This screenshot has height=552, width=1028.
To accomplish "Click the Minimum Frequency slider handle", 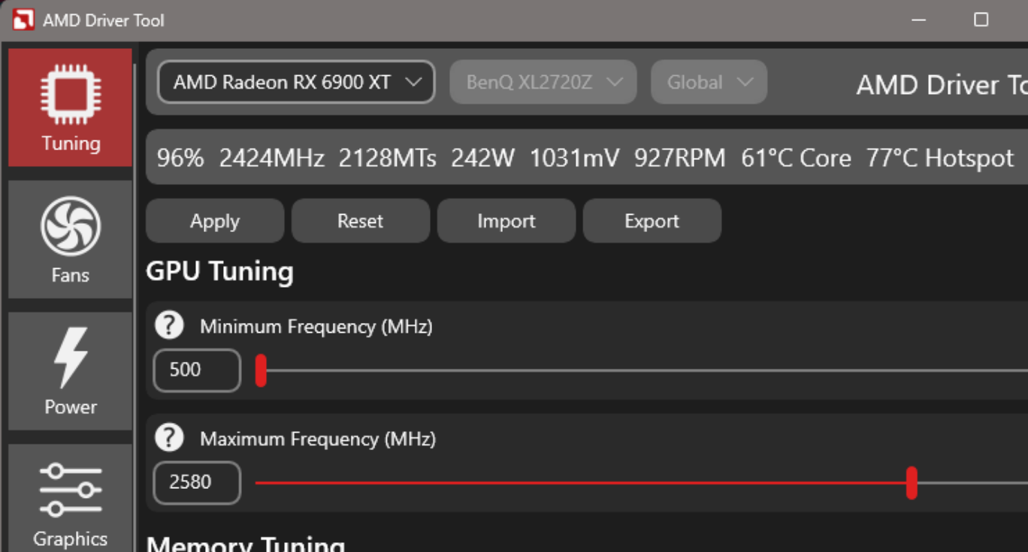I will click(x=261, y=370).
